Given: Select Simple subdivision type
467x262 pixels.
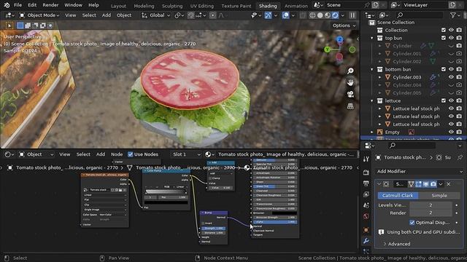Looking at the screenshot, I should (439, 196).
